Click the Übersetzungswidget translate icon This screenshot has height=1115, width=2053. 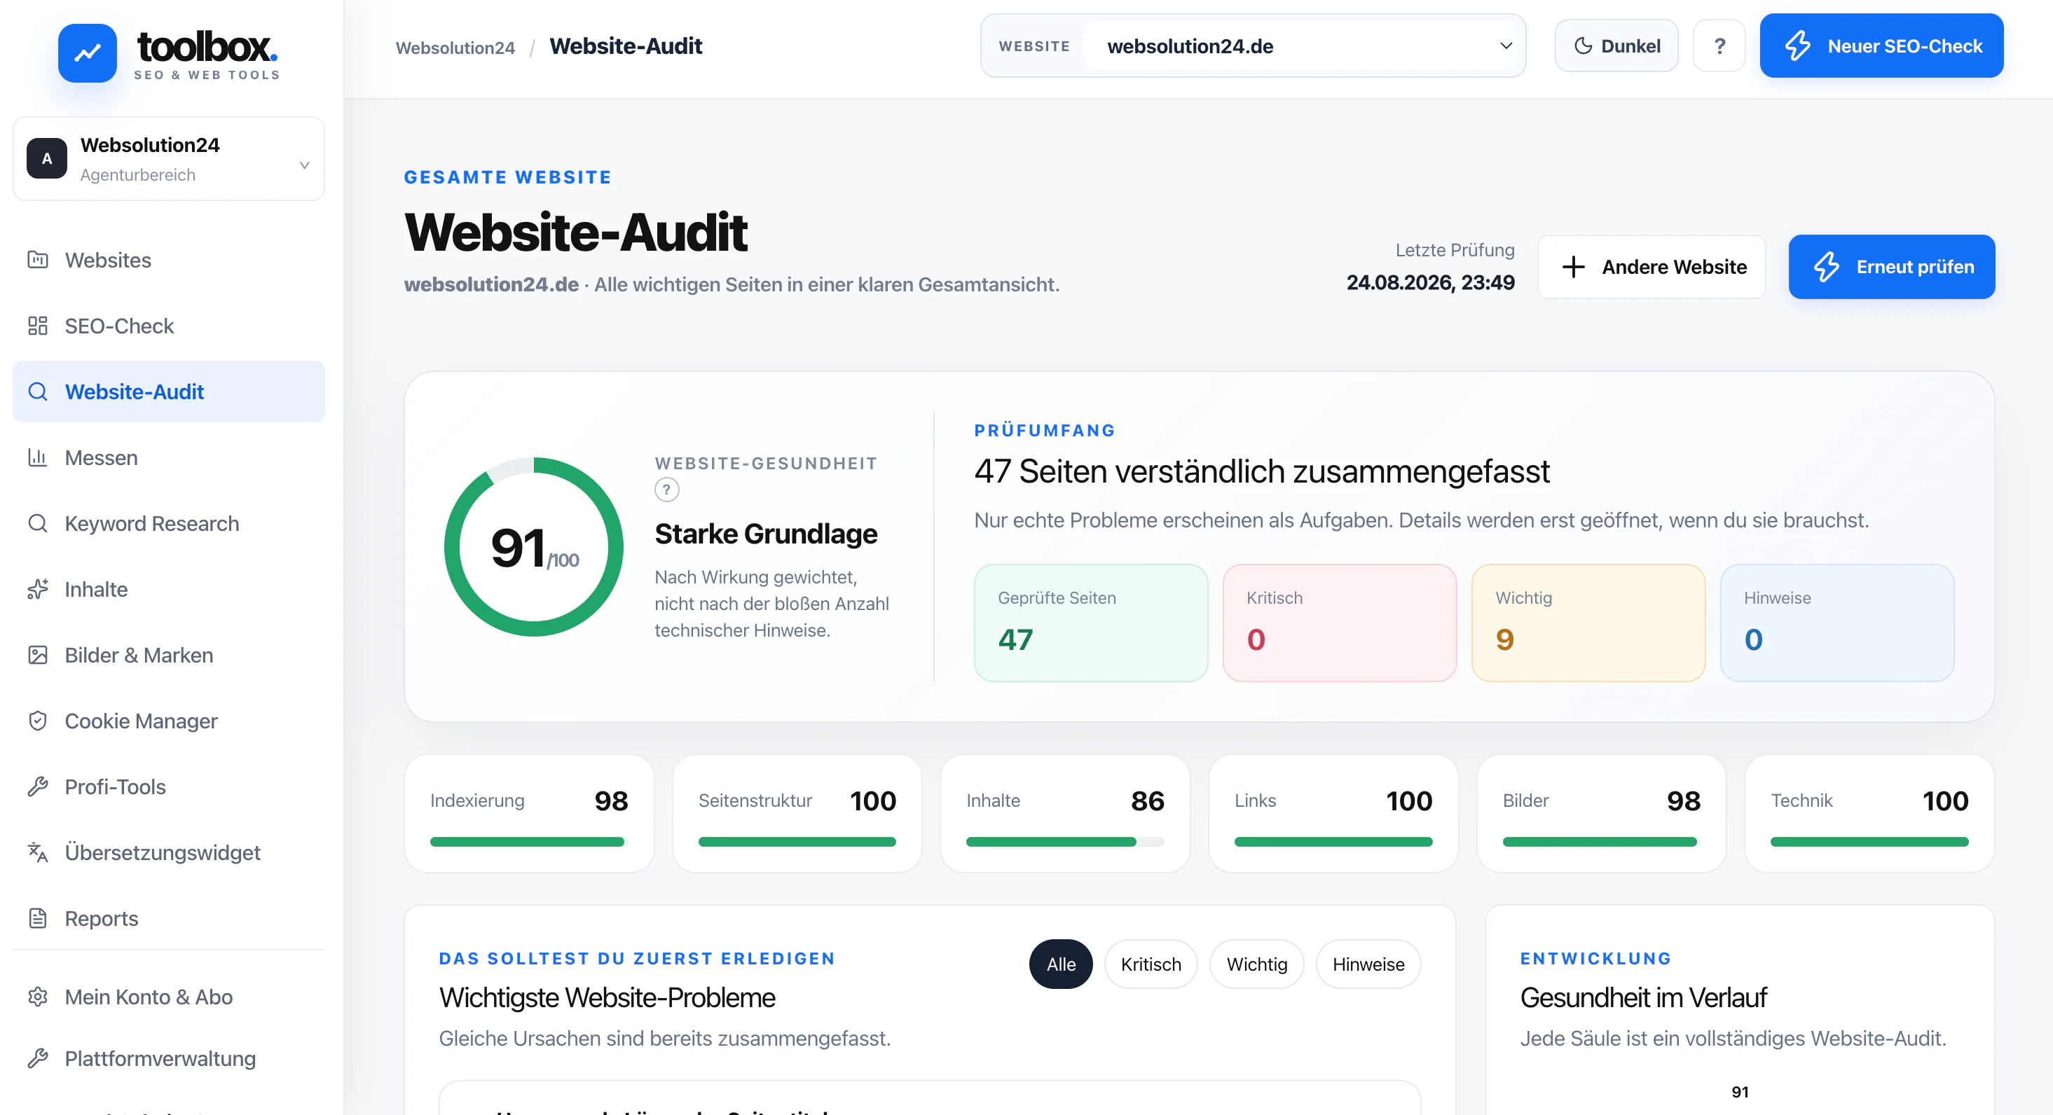coord(37,852)
